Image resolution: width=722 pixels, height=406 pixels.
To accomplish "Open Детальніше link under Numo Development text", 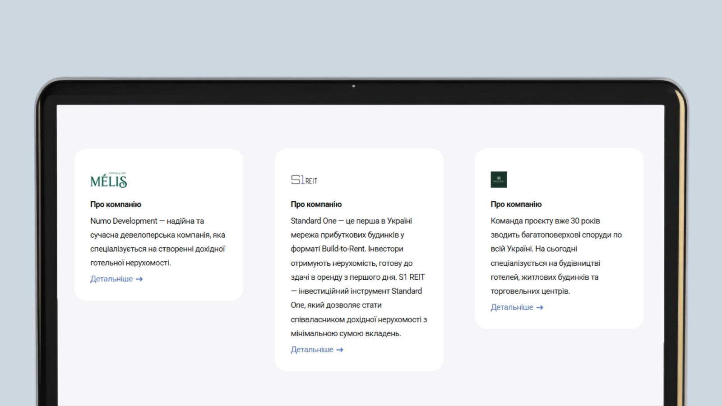I will 111,279.
